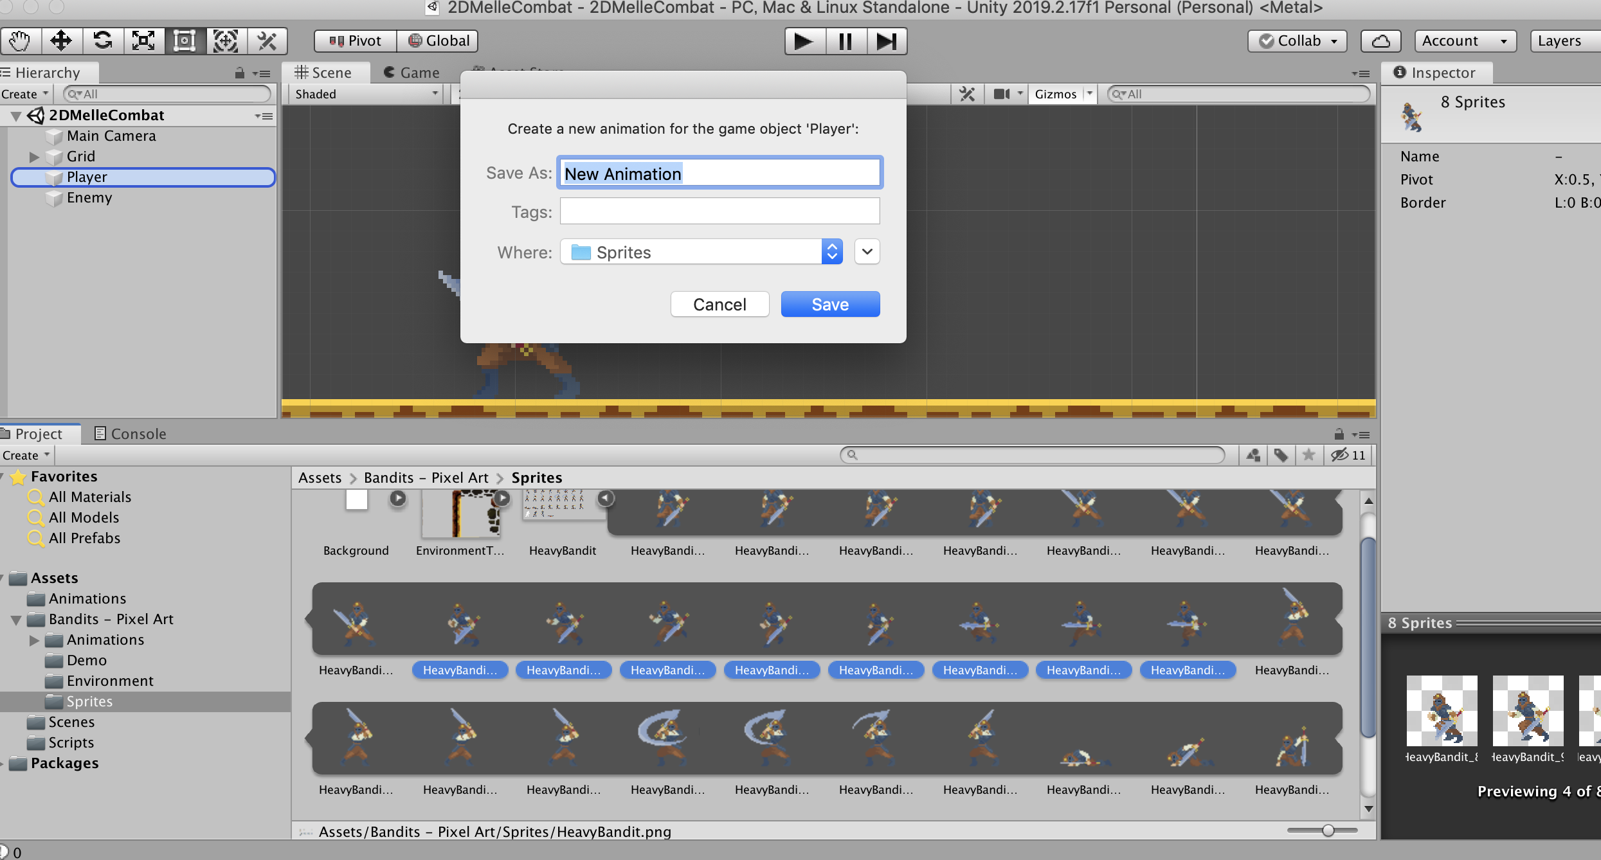Viewport: 1601px width, 860px height.
Task: Toggle Global handle rotation
Action: [438, 41]
